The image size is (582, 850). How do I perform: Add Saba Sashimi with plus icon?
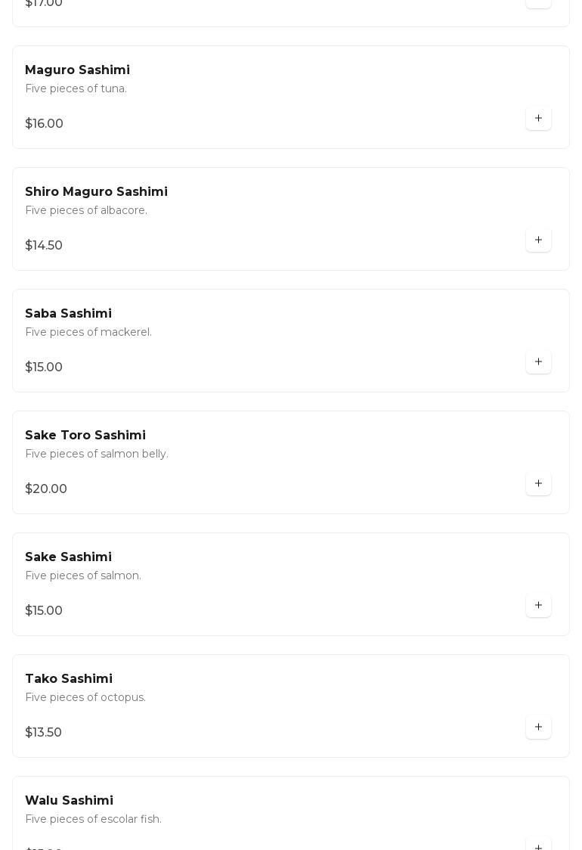(538, 362)
